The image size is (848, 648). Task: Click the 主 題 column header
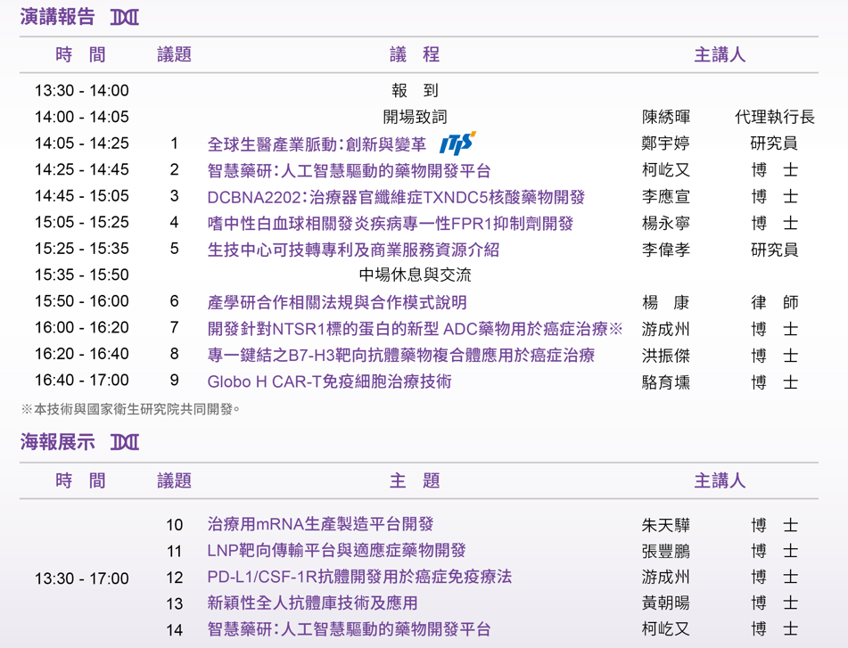point(415,480)
